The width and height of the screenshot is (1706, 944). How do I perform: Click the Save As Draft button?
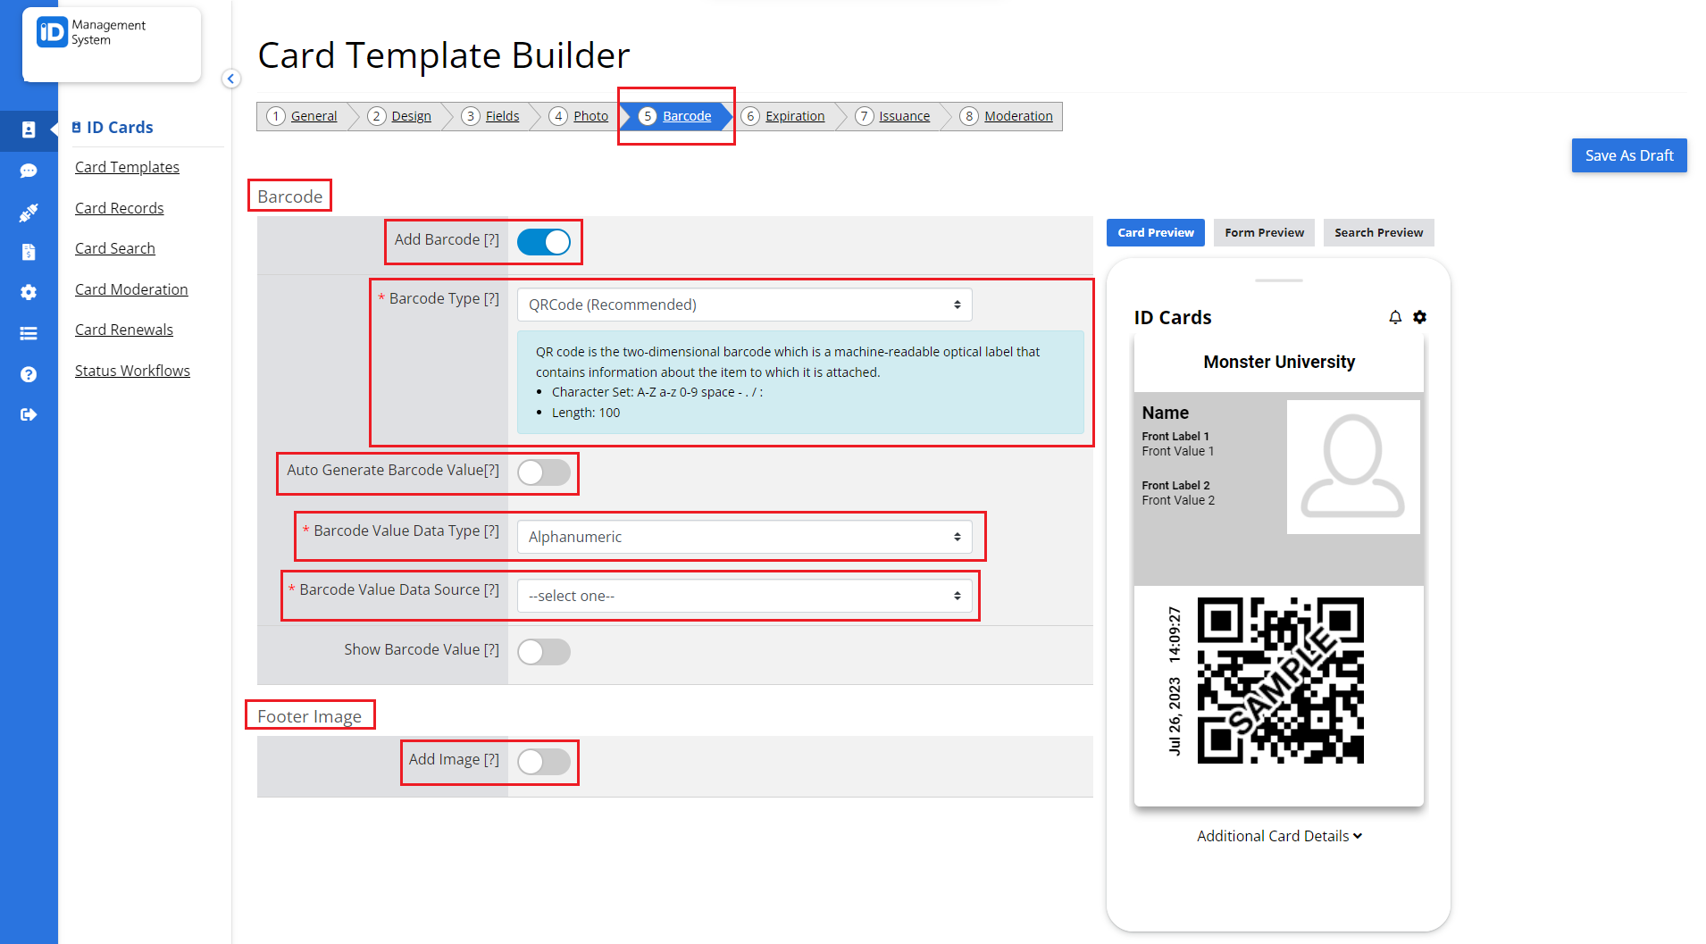[1628, 155]
